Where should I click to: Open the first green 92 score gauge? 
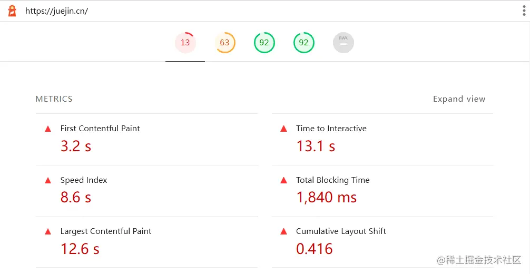click(264, 43)
